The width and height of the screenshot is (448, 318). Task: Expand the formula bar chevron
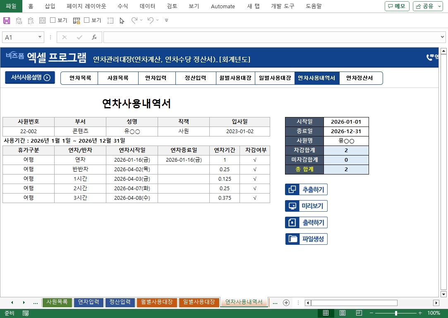[443, 37]
